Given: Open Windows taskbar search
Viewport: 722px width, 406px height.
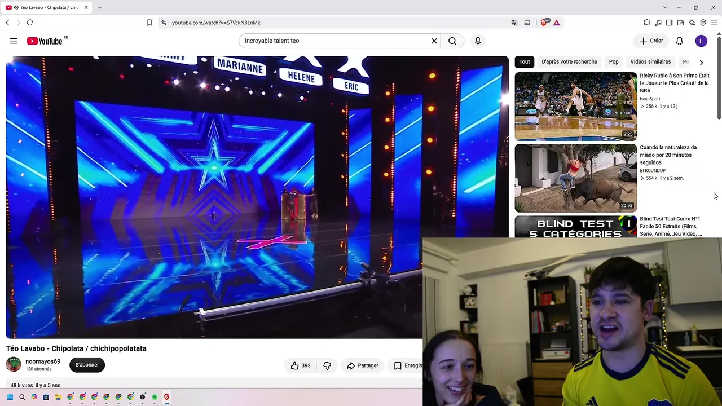Looking at the screenshot, I should pyautogui.click(x=22, y=397).
